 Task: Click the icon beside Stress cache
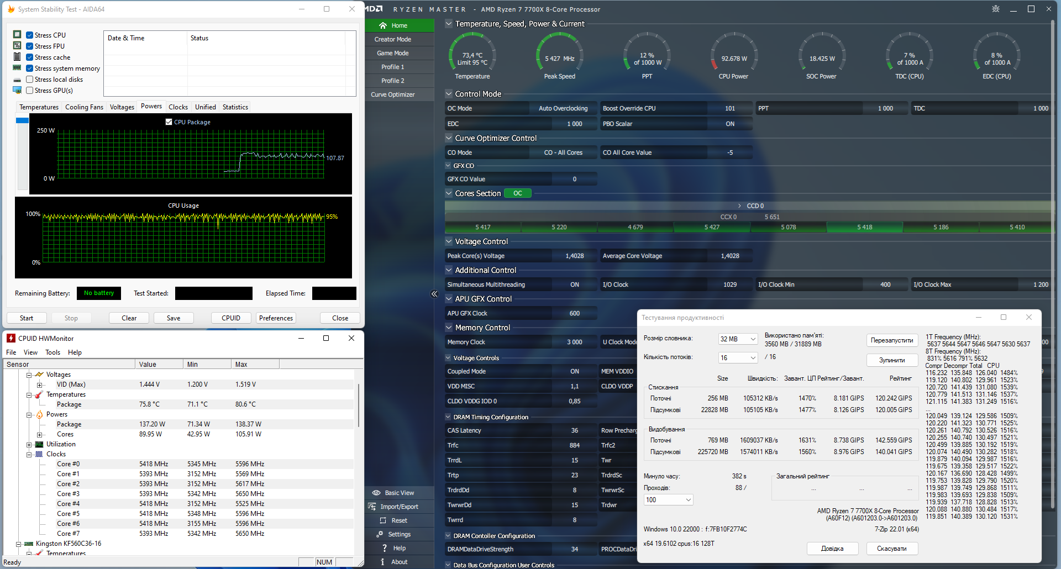tap(17, 56)
